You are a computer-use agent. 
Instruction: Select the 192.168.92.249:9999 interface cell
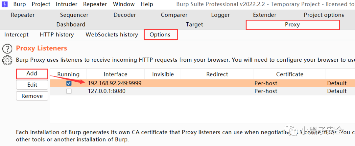pyautogui.click(x=115, y=83)
